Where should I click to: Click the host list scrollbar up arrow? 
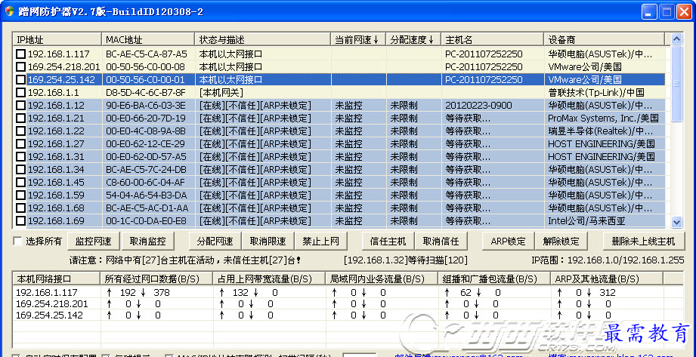676,39
